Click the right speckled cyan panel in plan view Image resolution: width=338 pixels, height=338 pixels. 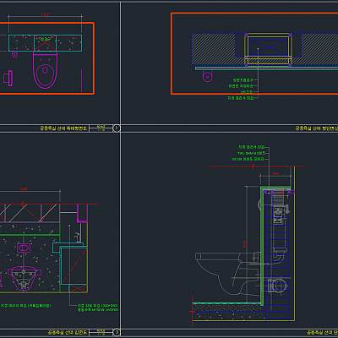69,43
